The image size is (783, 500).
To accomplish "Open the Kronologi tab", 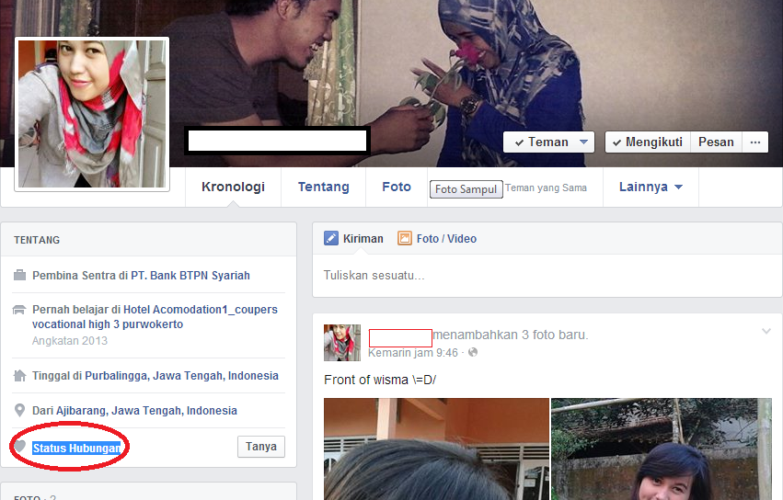I will pos(233,187).
